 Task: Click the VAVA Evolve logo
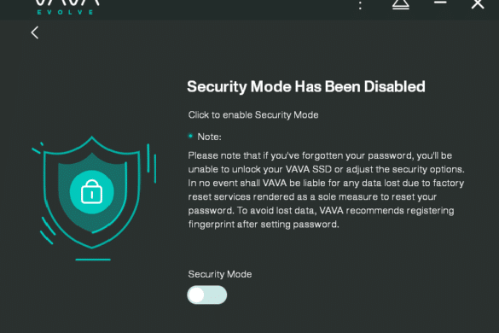(67, 7)
